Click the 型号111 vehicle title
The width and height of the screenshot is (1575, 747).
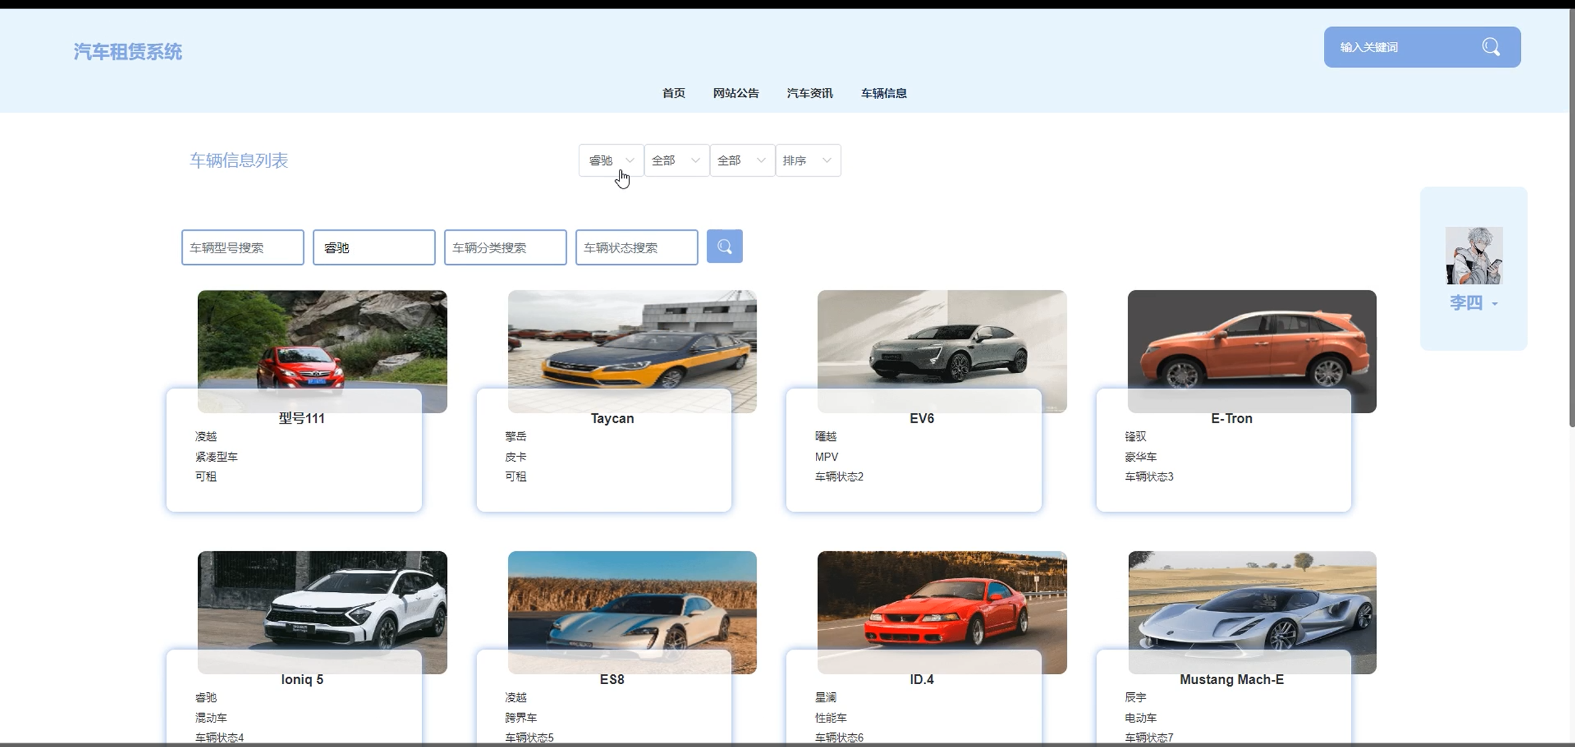(x=302, y=419)
